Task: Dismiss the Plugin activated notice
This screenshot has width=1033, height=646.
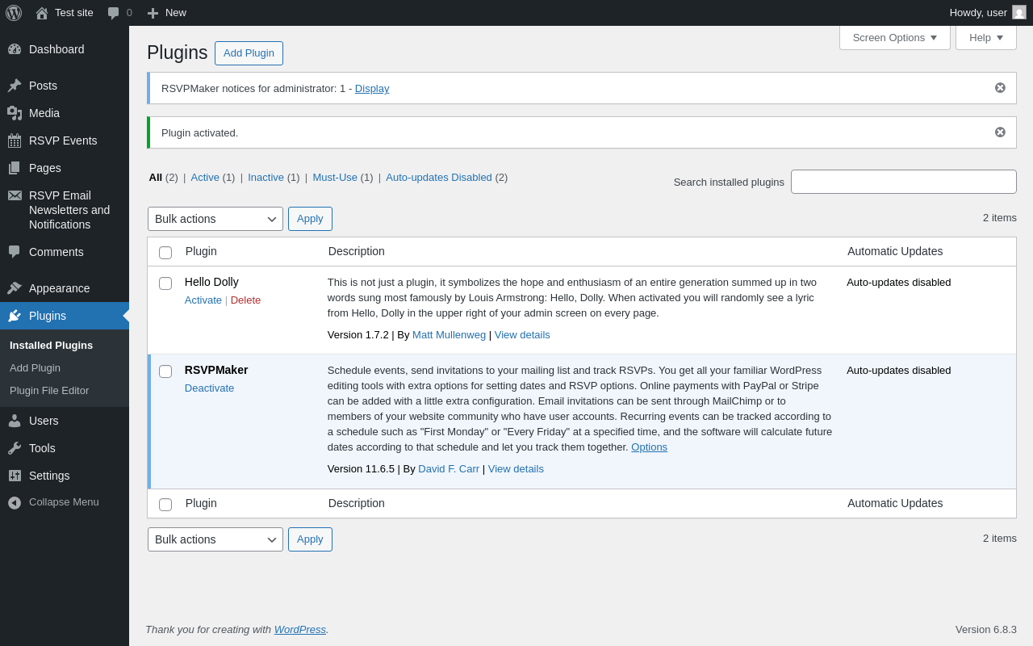Action: click(1000, 132)
